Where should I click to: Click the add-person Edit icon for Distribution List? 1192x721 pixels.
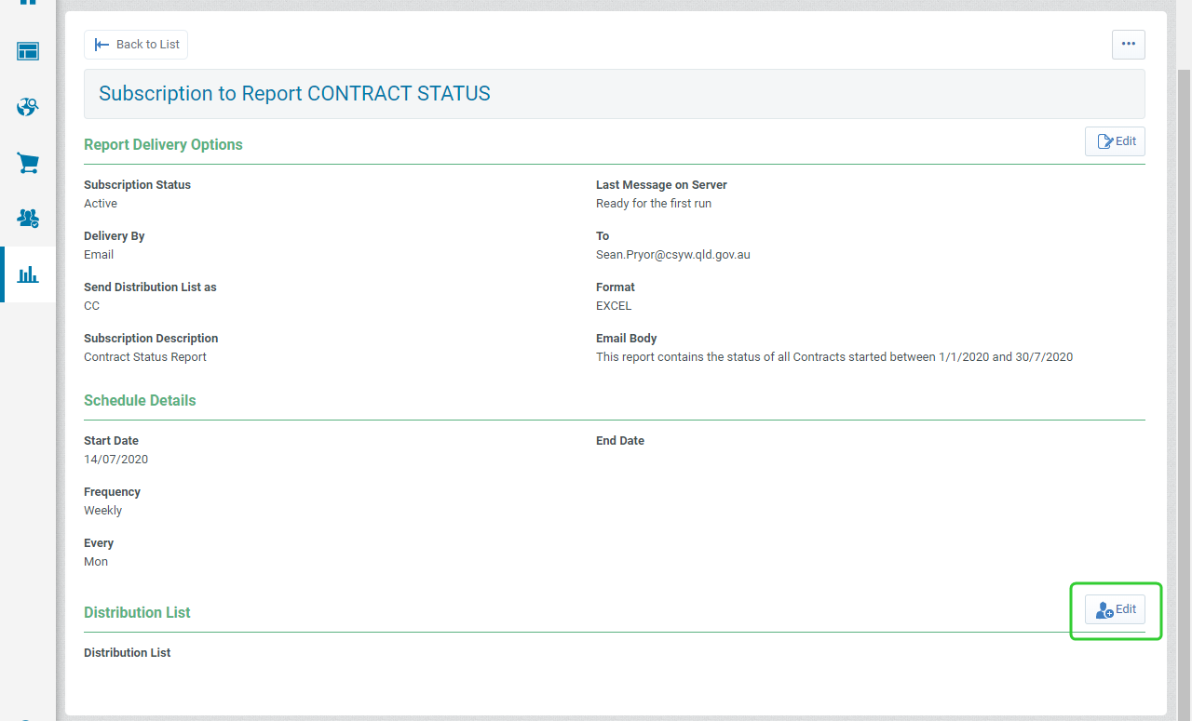click(1104, 609)
